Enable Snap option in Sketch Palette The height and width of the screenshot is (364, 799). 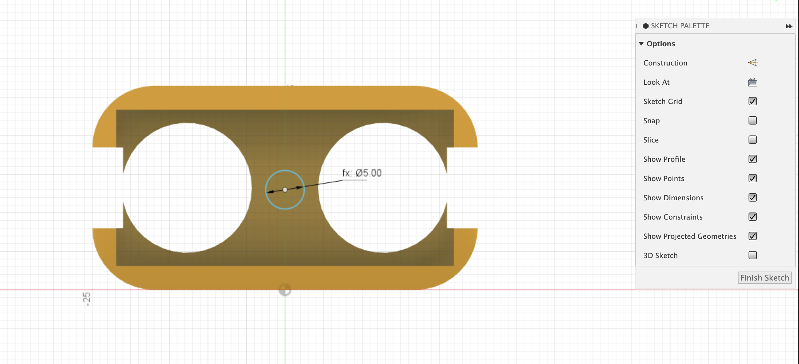[753, 120]
